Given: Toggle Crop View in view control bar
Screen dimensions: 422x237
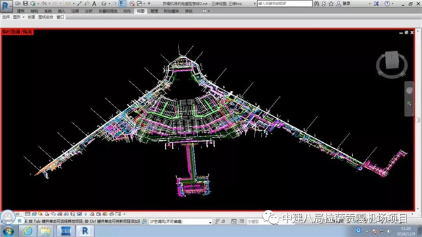Looking at the screenshot, I should (60, 214).
